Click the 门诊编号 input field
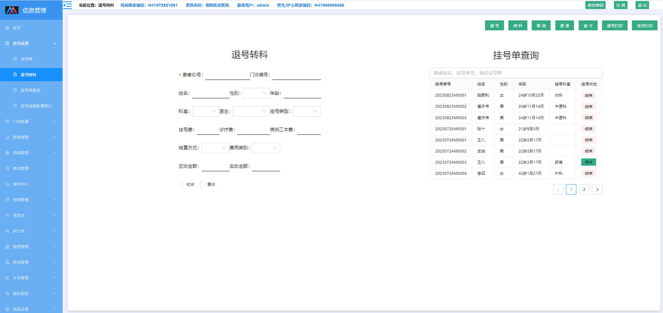Image resolution: width=663 pixels, height=313 pixels. tap(297, 75)
